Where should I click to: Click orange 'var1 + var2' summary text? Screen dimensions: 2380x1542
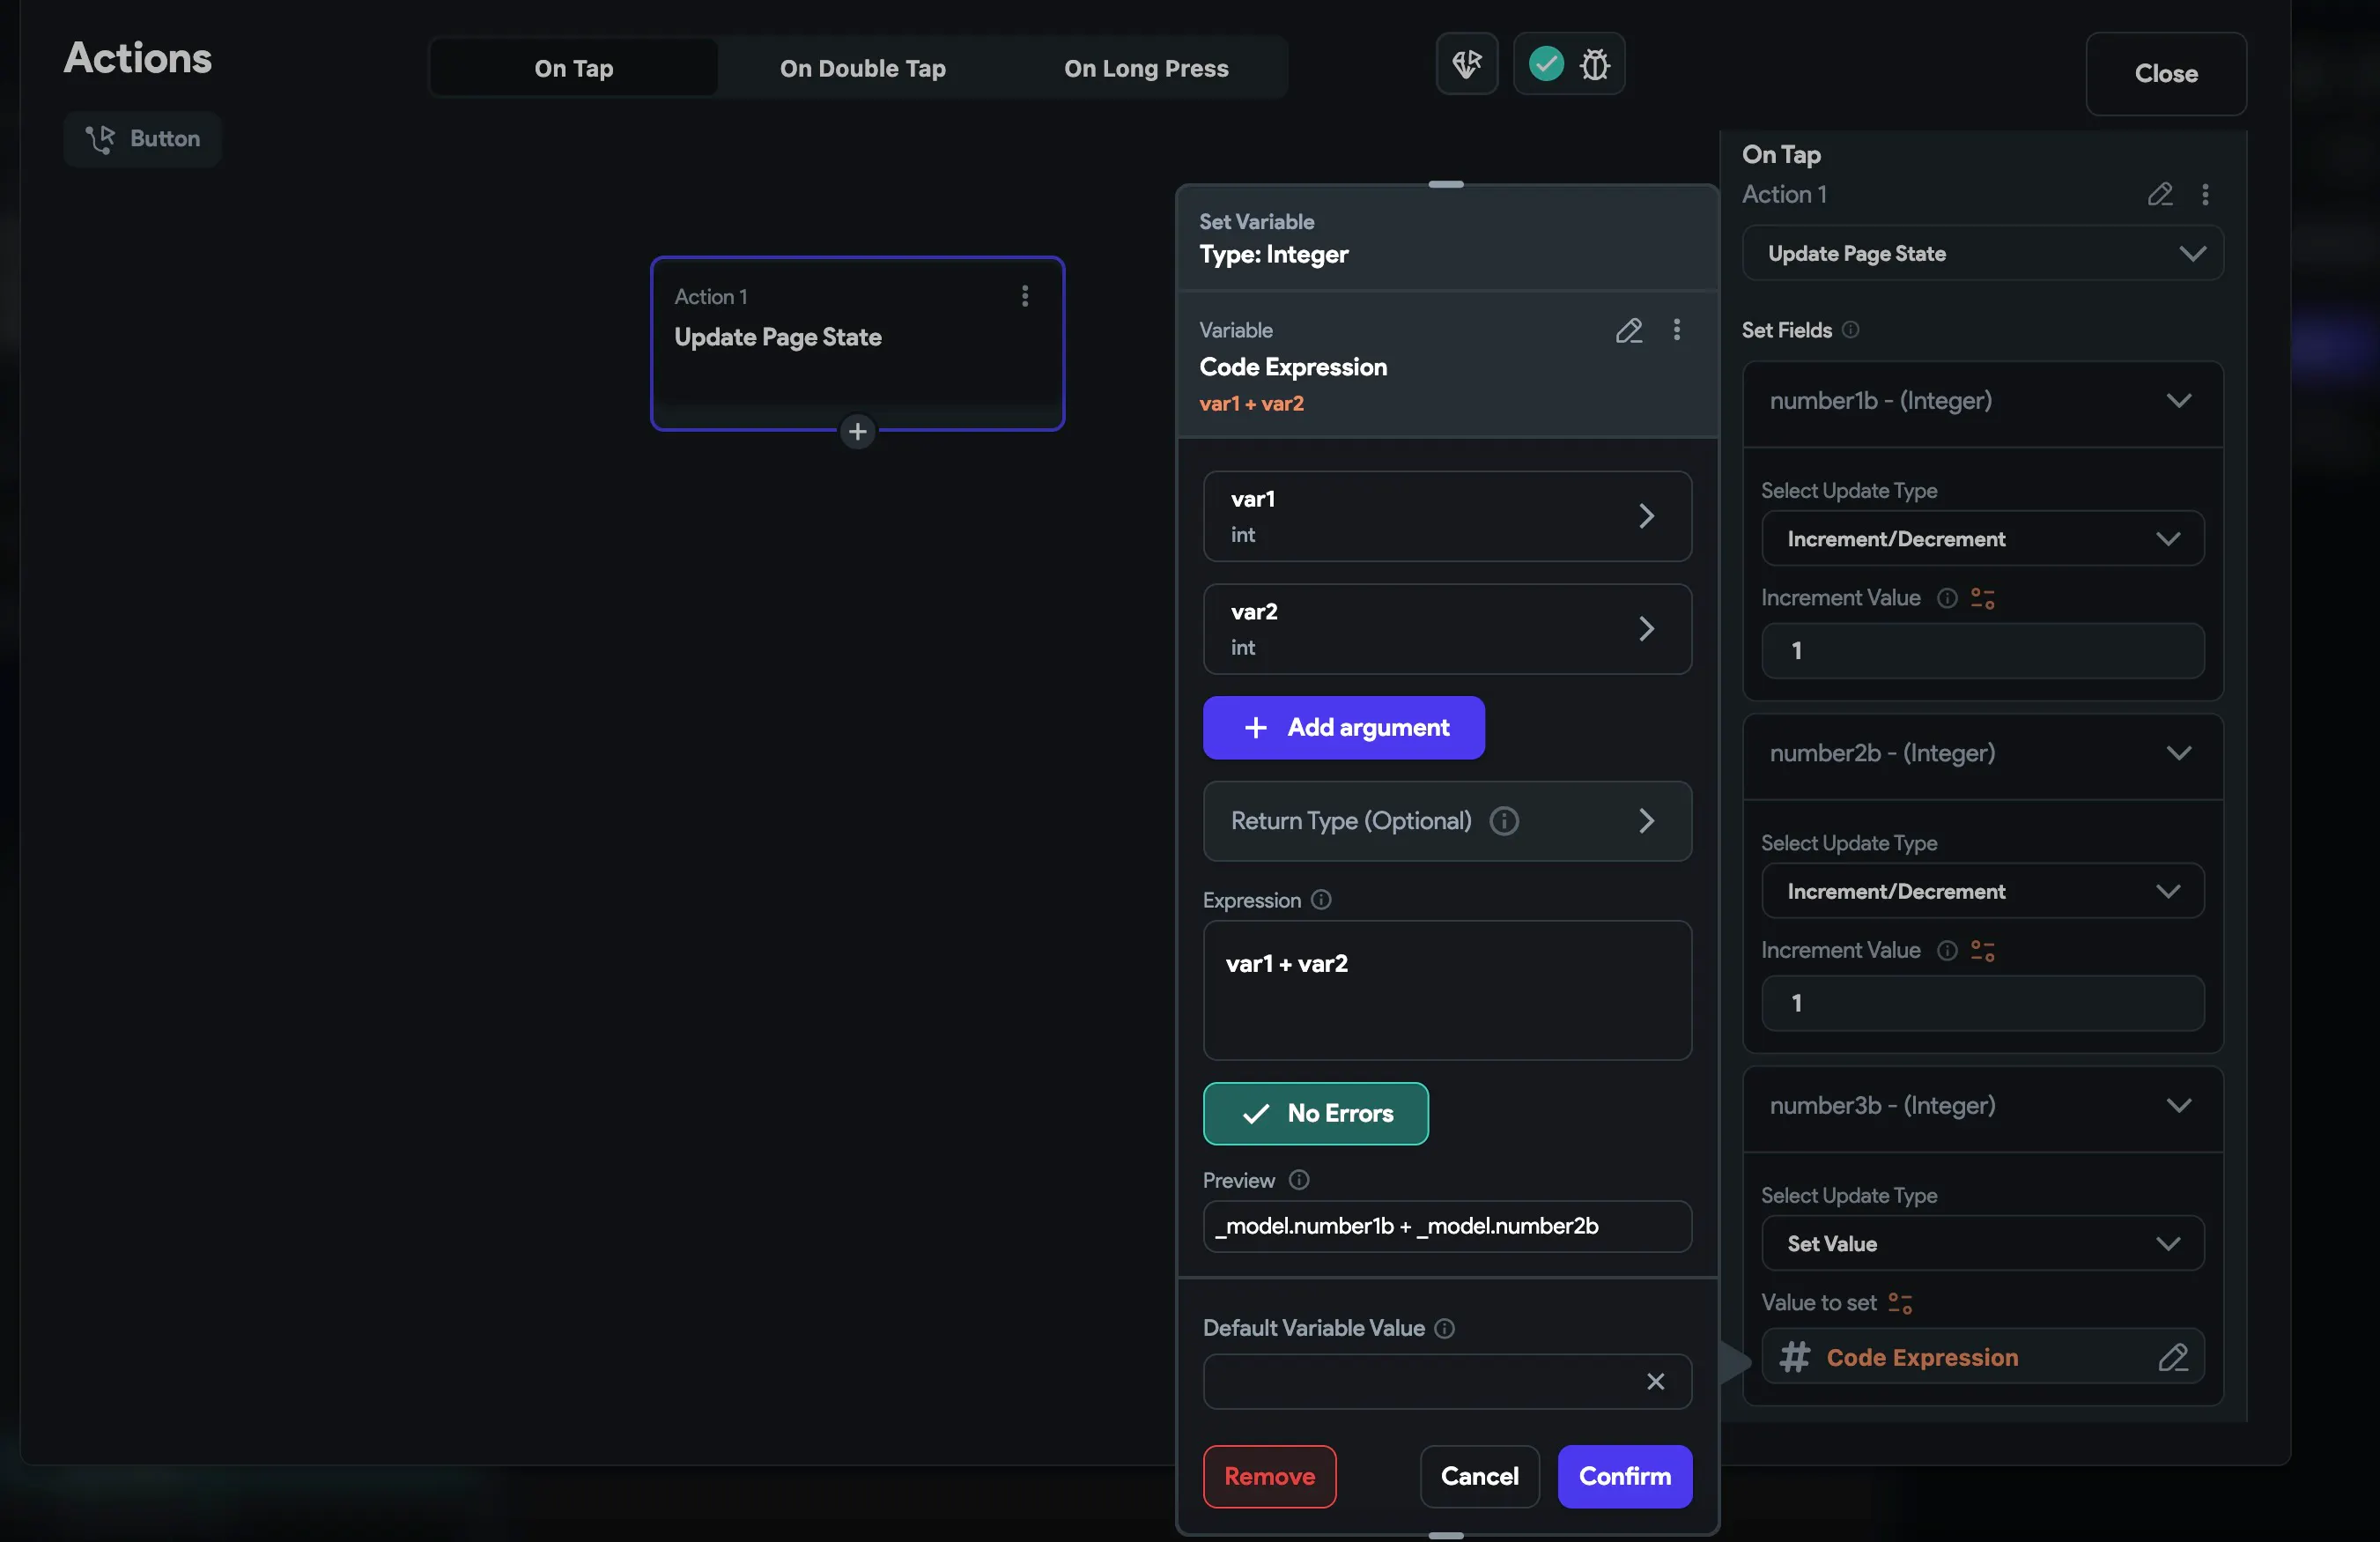point(1251,404)
